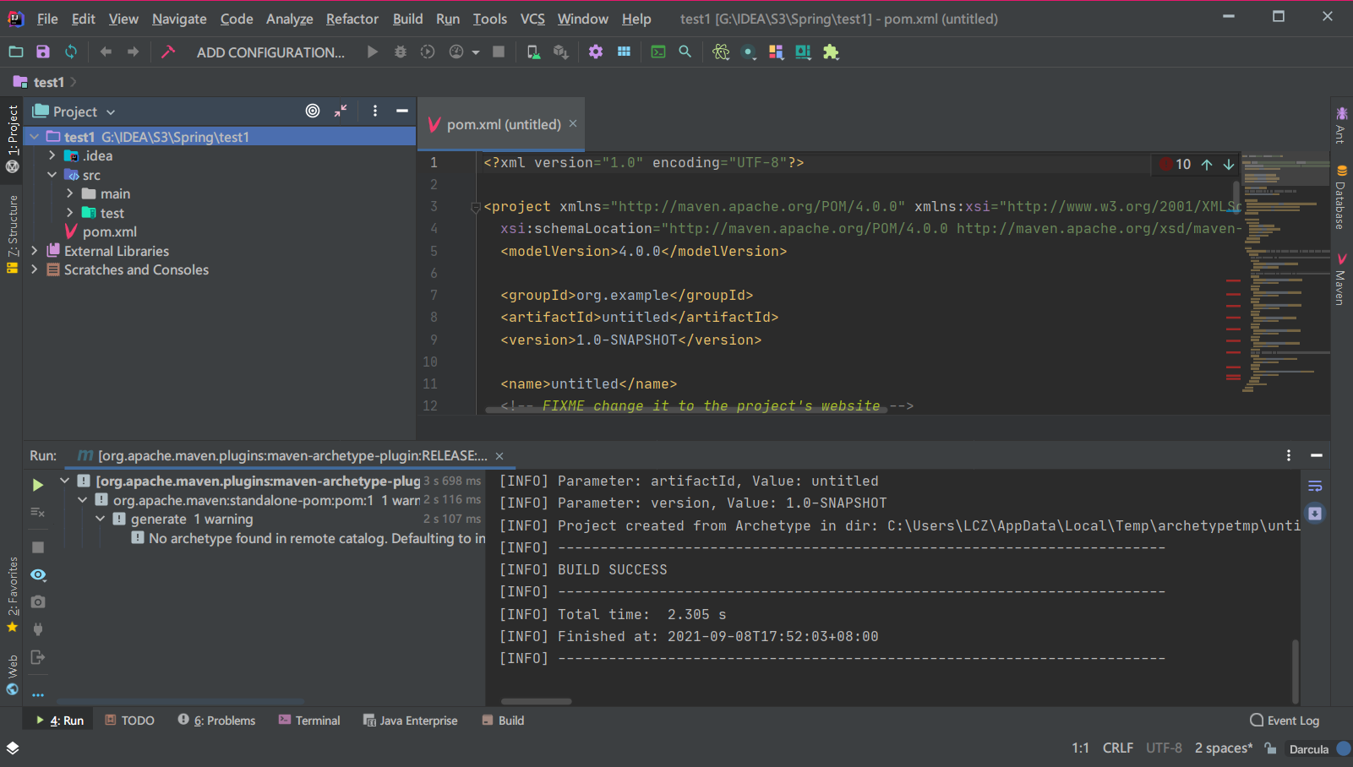Click the Run with Coverage icon

[428, 52]
